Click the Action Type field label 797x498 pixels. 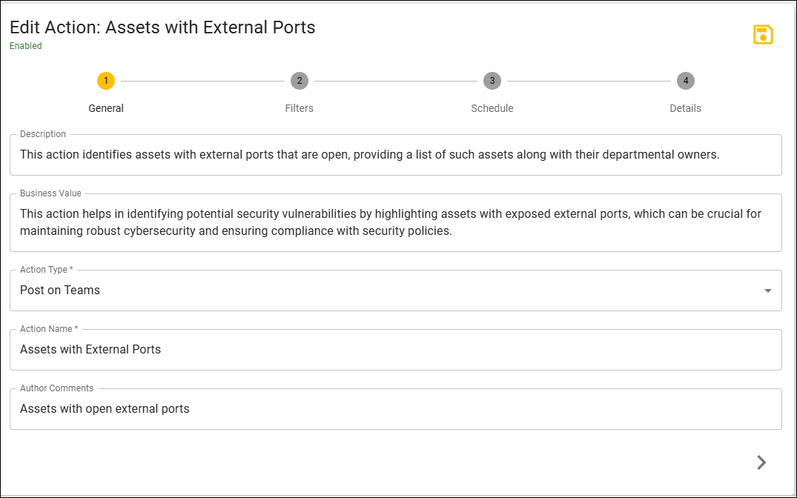[x=46, y=269]
